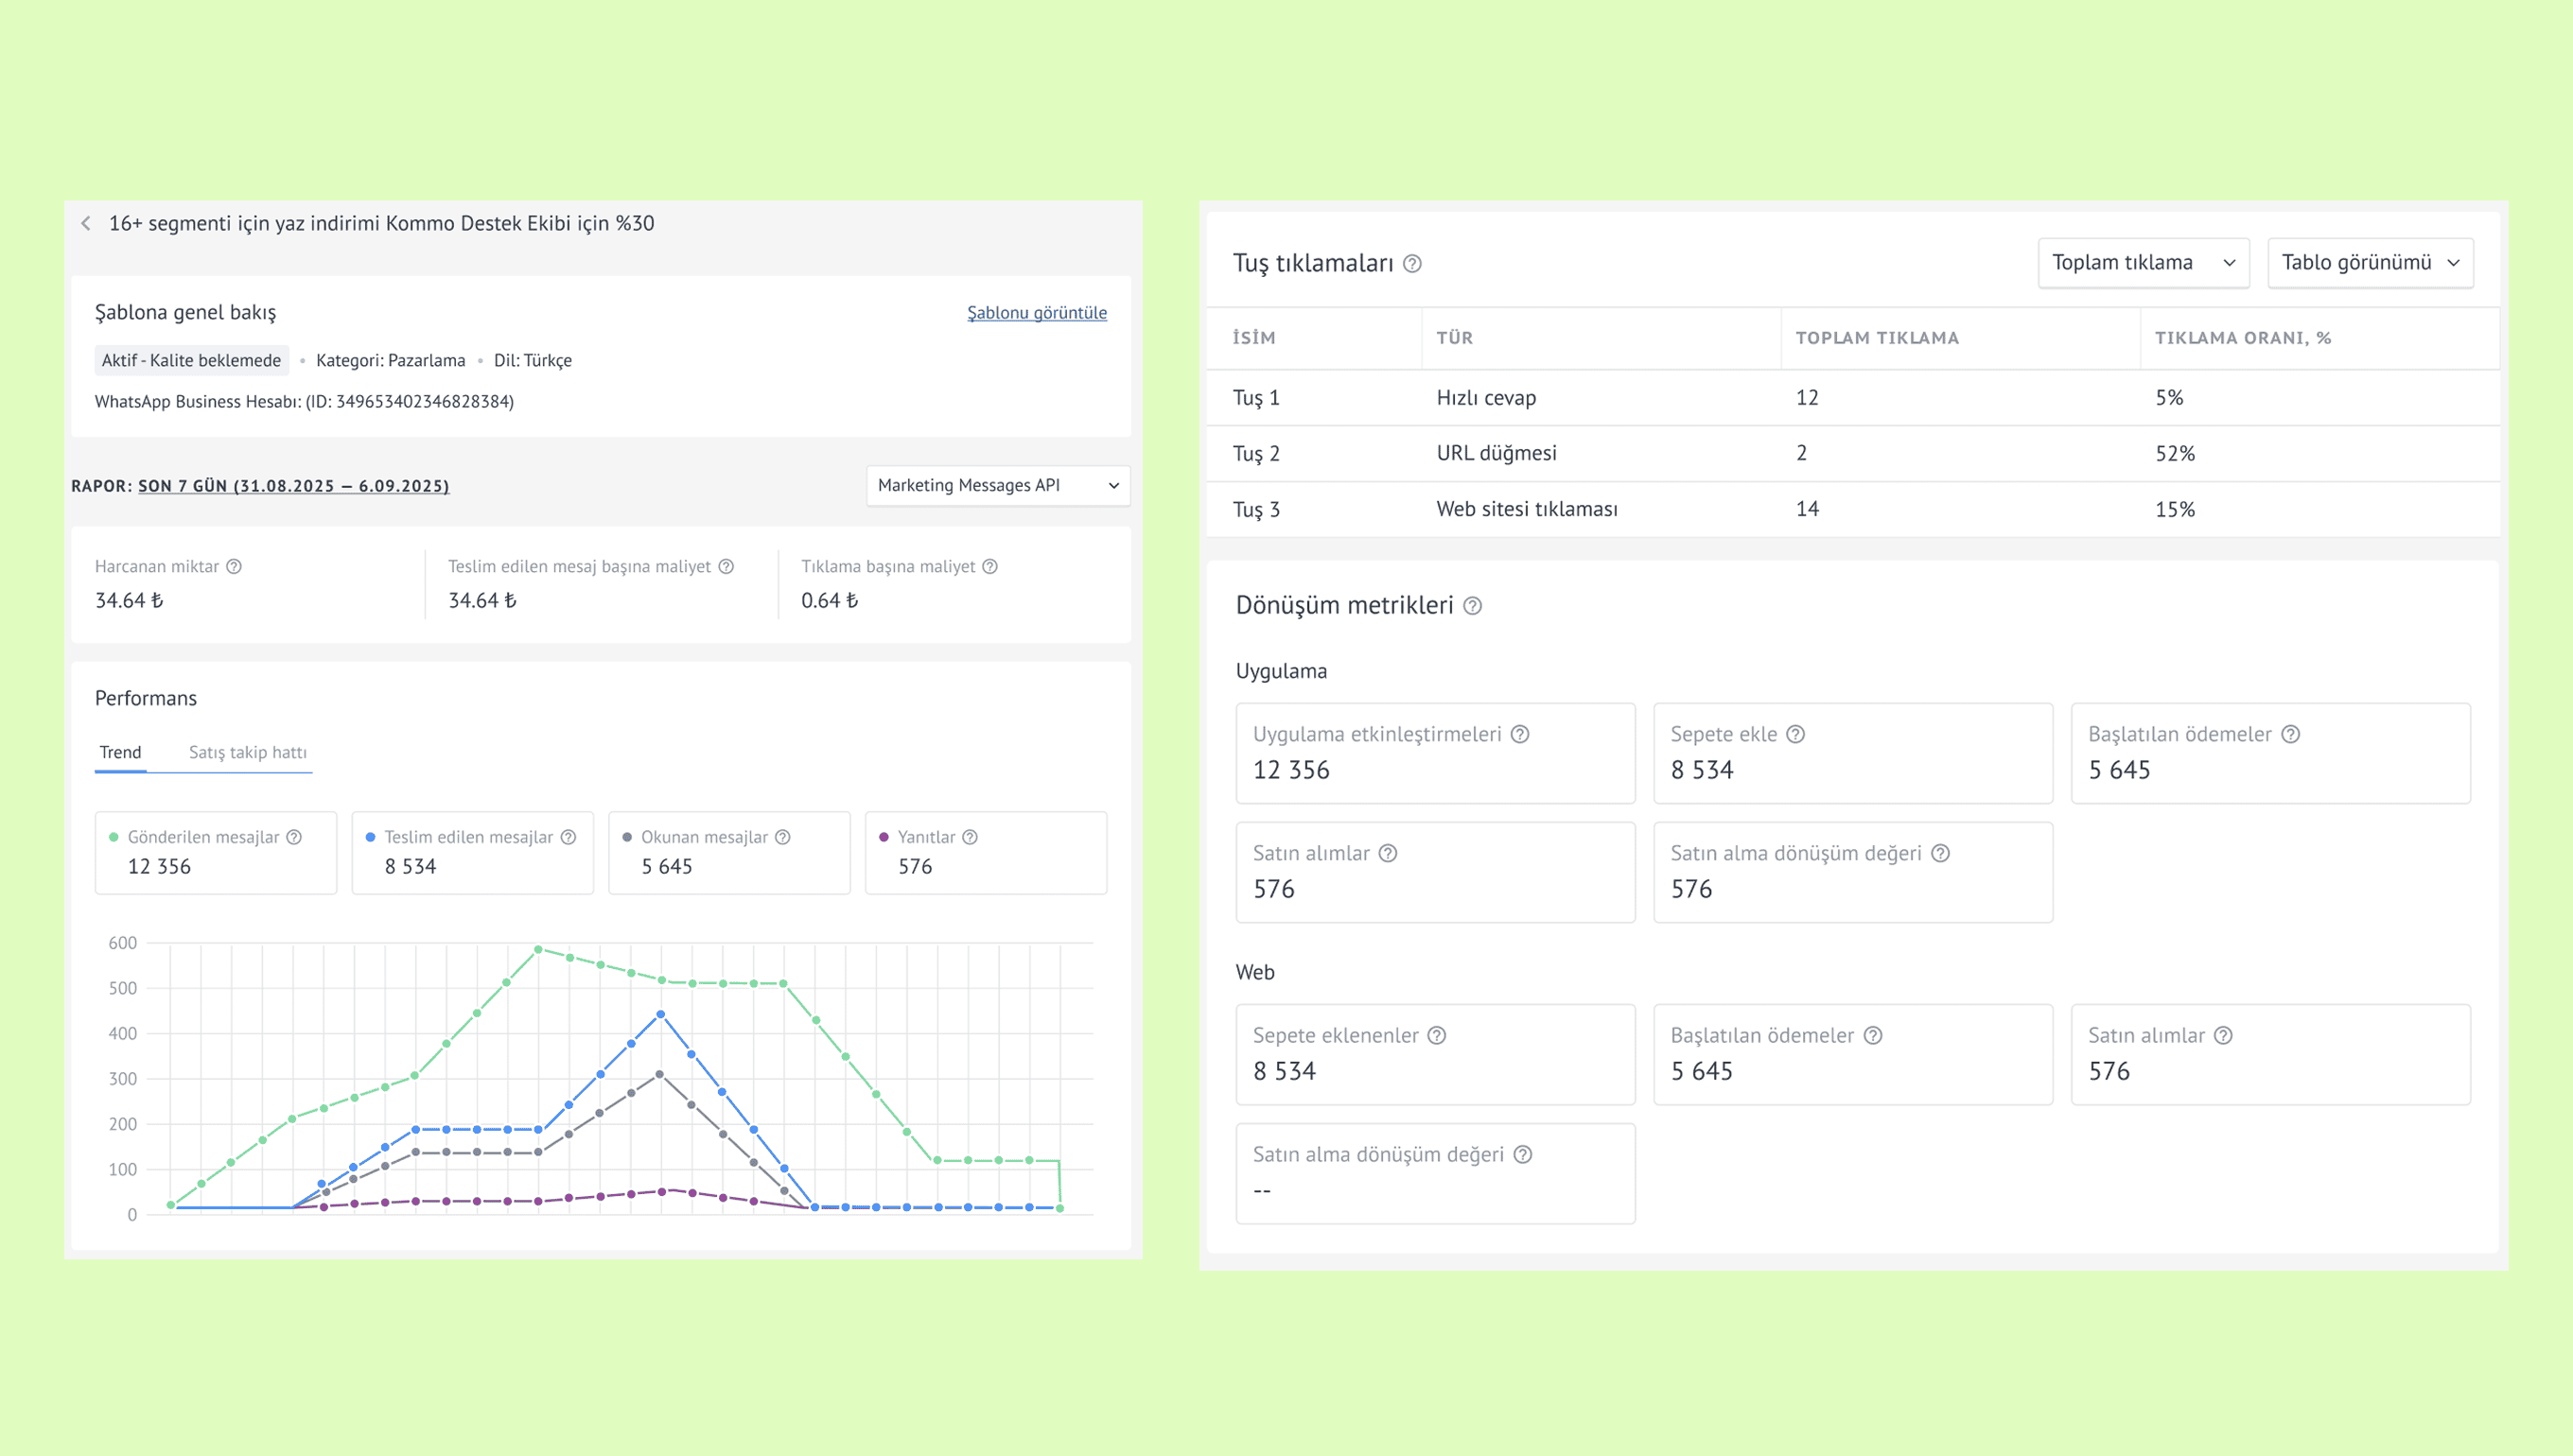
Task: Click help icon next to Yanıtlar
Action: 970,838
